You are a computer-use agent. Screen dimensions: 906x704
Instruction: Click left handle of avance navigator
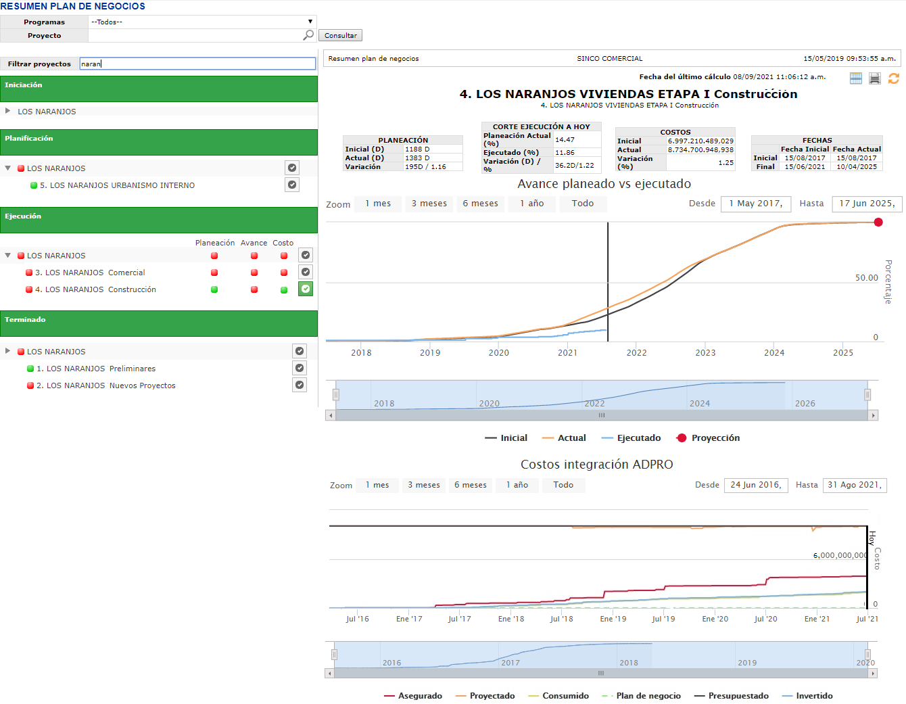[x=336, y=395]
